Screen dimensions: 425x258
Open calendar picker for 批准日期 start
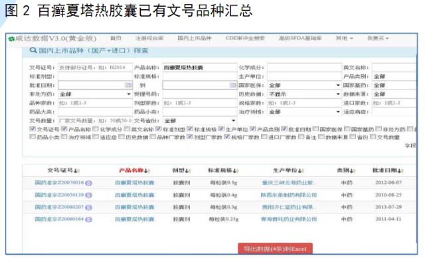pyautogui.click(x=128, y=86)
